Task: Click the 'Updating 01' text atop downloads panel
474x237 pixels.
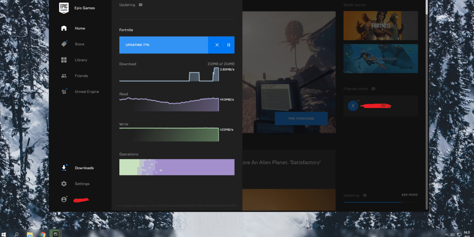Action: (130, 5)
